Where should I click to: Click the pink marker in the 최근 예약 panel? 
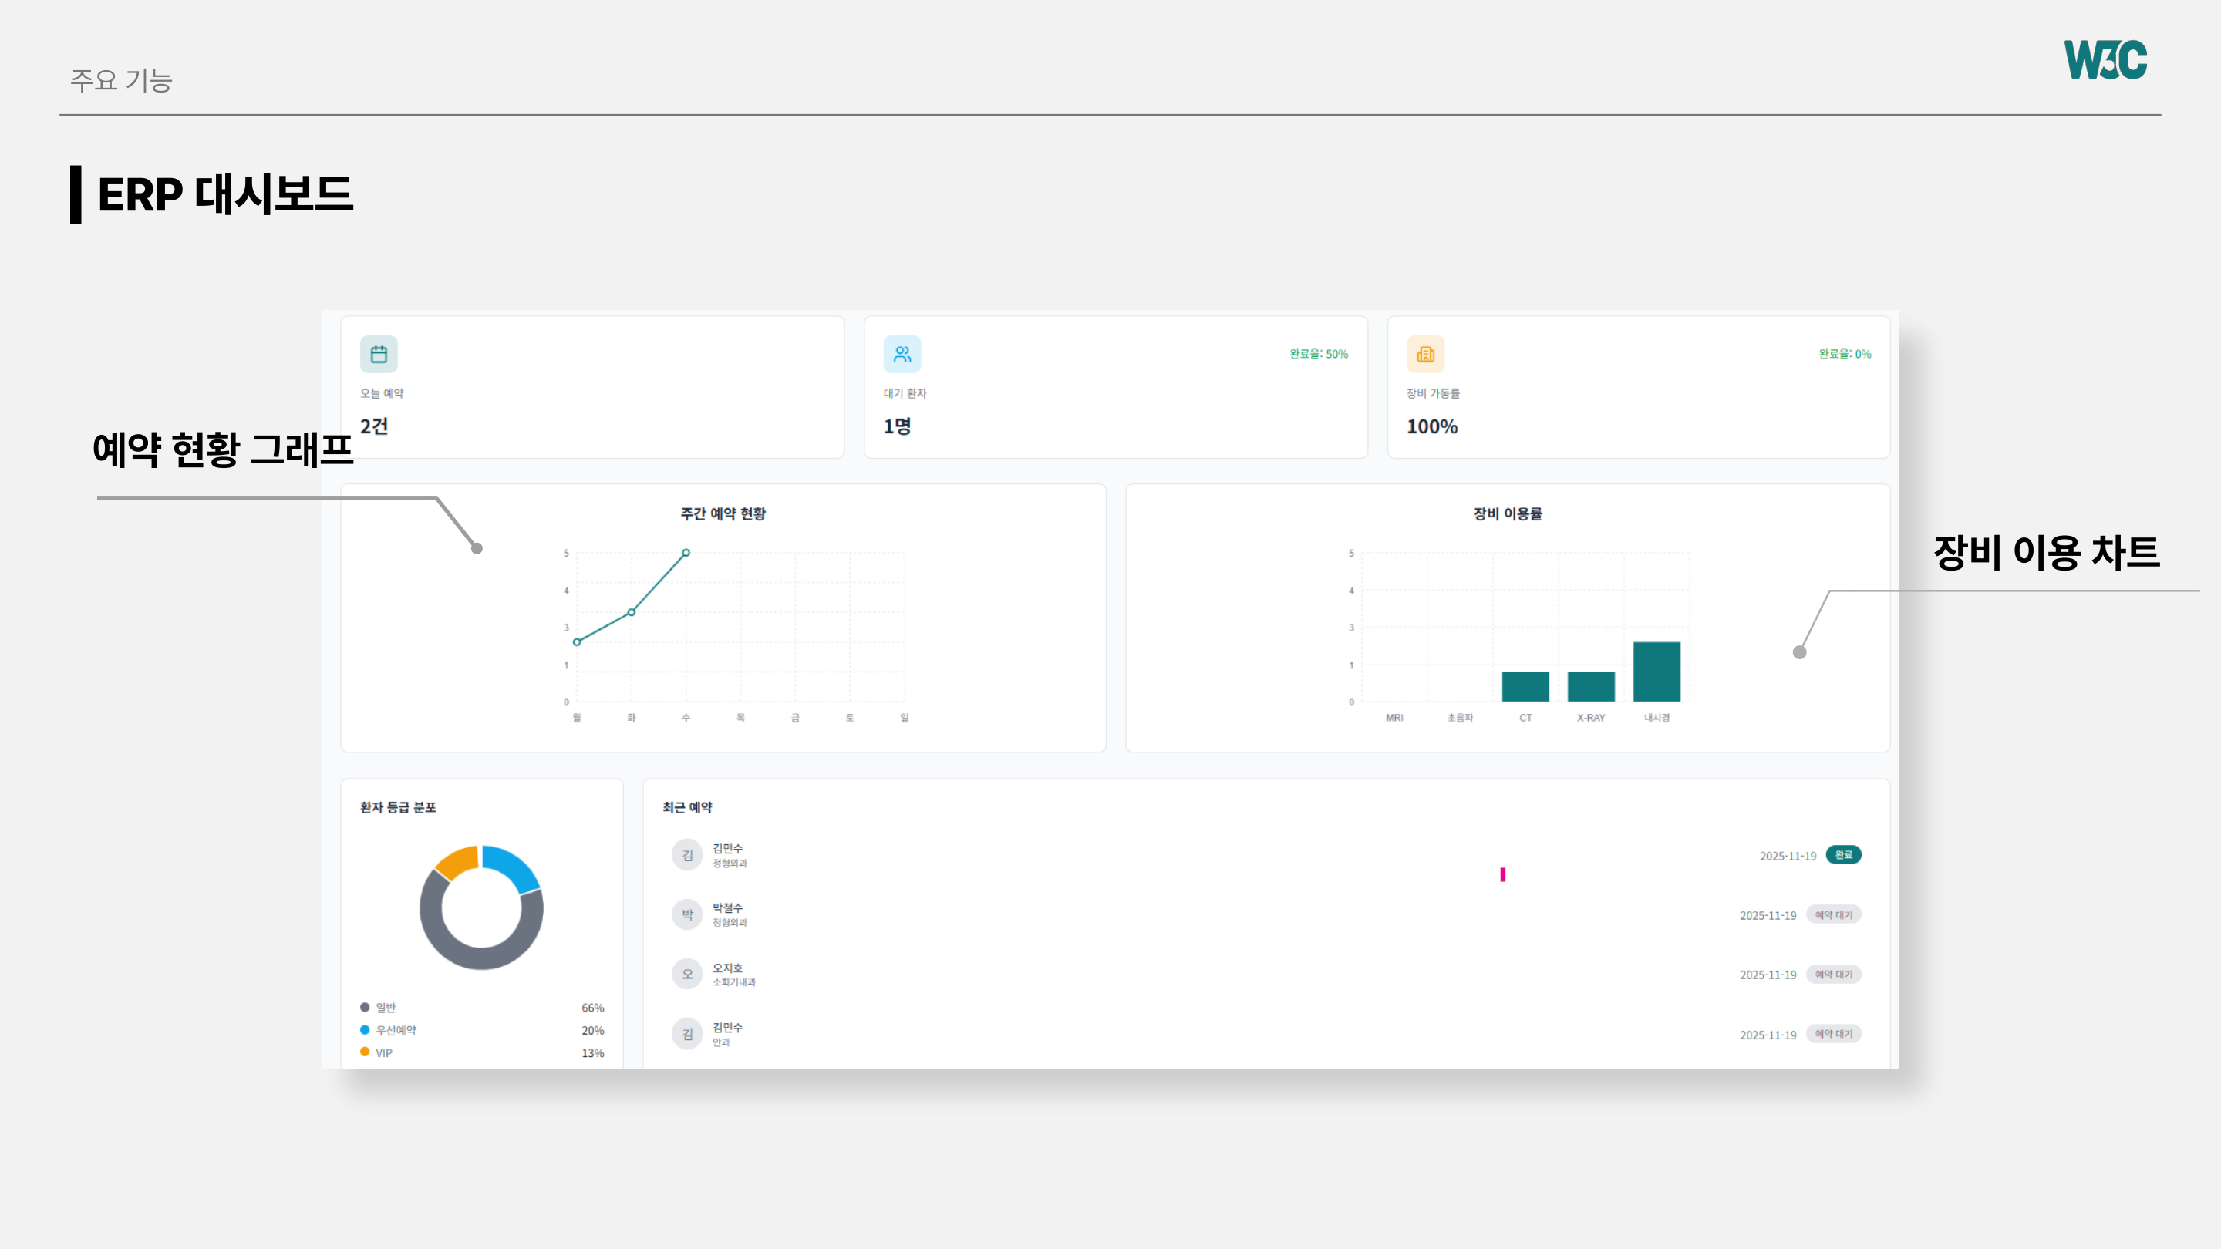pyautogui.click(x=1503, y=874)
